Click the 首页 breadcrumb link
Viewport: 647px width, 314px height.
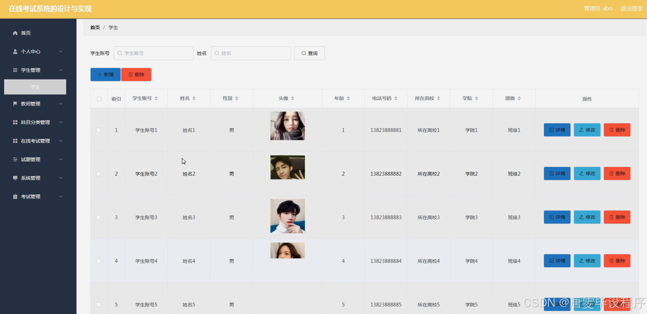click(95, 27)
